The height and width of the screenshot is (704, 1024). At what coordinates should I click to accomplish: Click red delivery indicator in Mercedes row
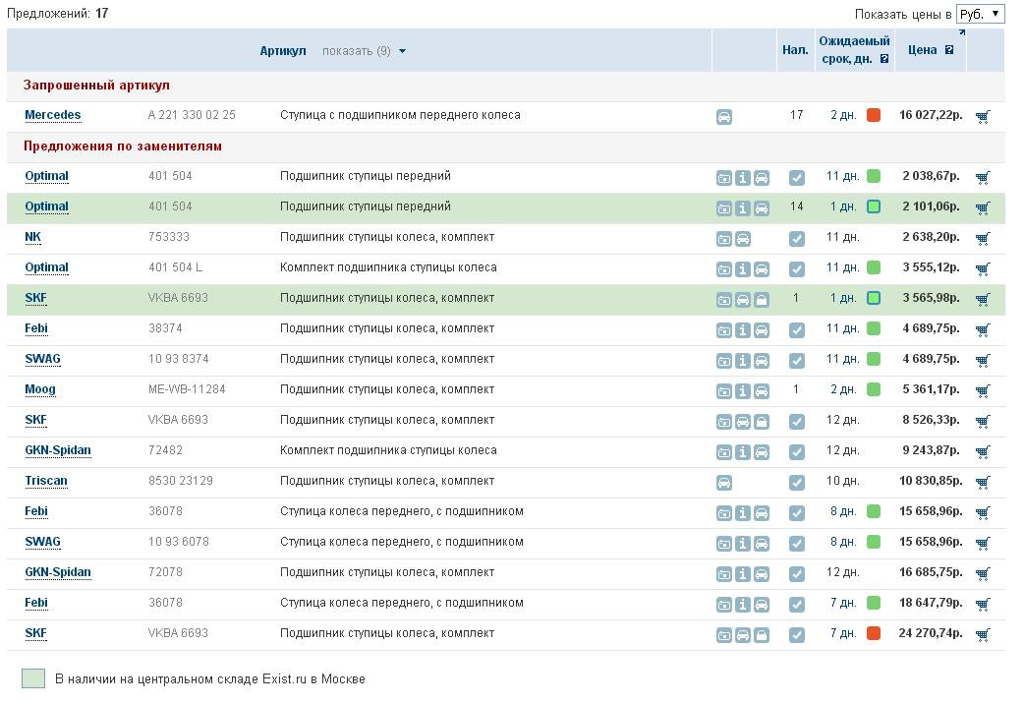[873, 115]
